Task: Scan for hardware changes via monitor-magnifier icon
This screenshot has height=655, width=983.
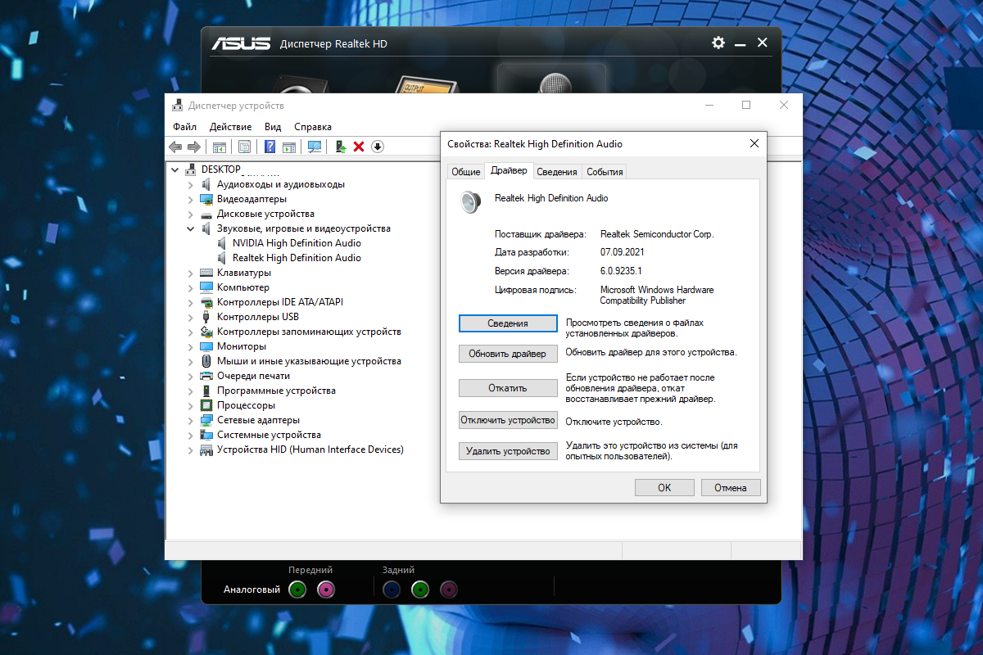Action: pyautogui.click(x=314, y=147)
